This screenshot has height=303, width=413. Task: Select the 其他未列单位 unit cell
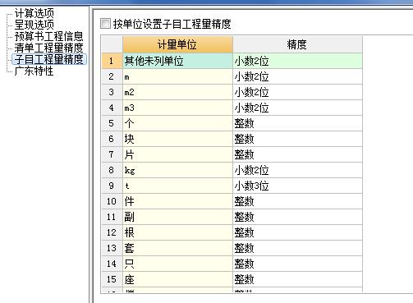[177, 61]
